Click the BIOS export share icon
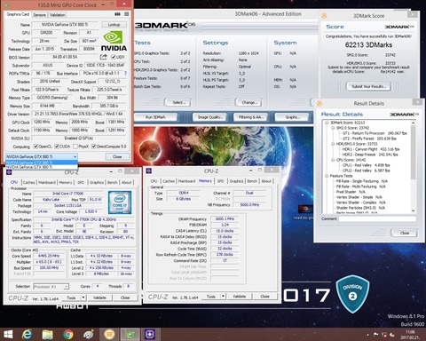 pyautogui.click(x=103, y=57)
